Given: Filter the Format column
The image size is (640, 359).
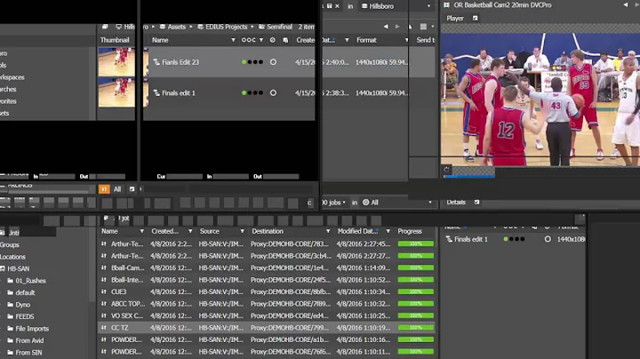Looking at the screenshot, I should point(406,40).
